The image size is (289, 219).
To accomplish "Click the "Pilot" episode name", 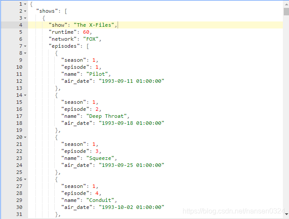I will (97, 74).
